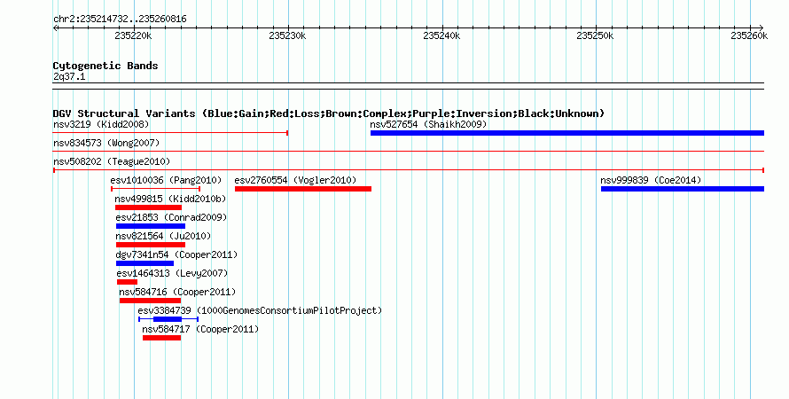The height and width of the screenshot is (399, 789).
Task: Click the dgv7341n54 blue bar
Action: click(145, 263)
